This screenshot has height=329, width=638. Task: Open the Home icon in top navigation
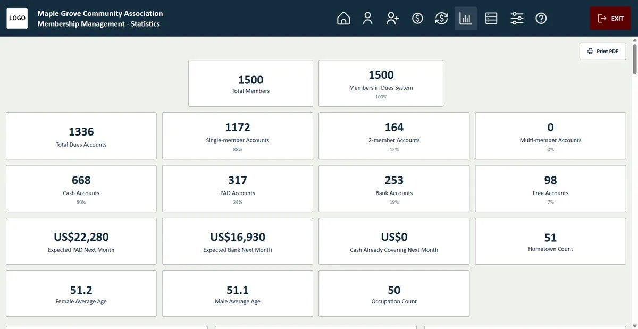pos(343,19)
